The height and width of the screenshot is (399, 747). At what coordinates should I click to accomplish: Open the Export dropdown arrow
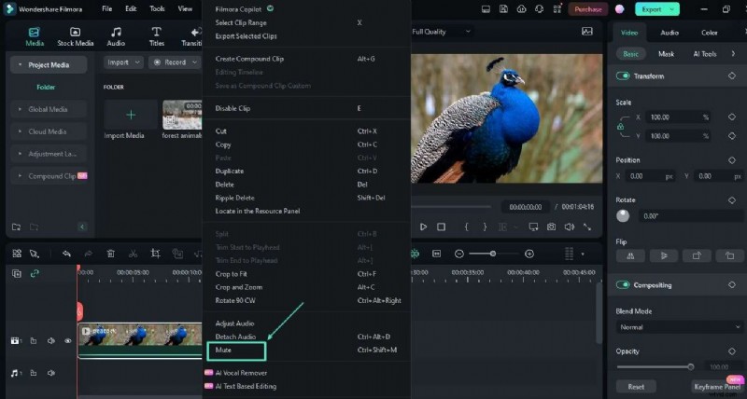click(x=672, y=9)
